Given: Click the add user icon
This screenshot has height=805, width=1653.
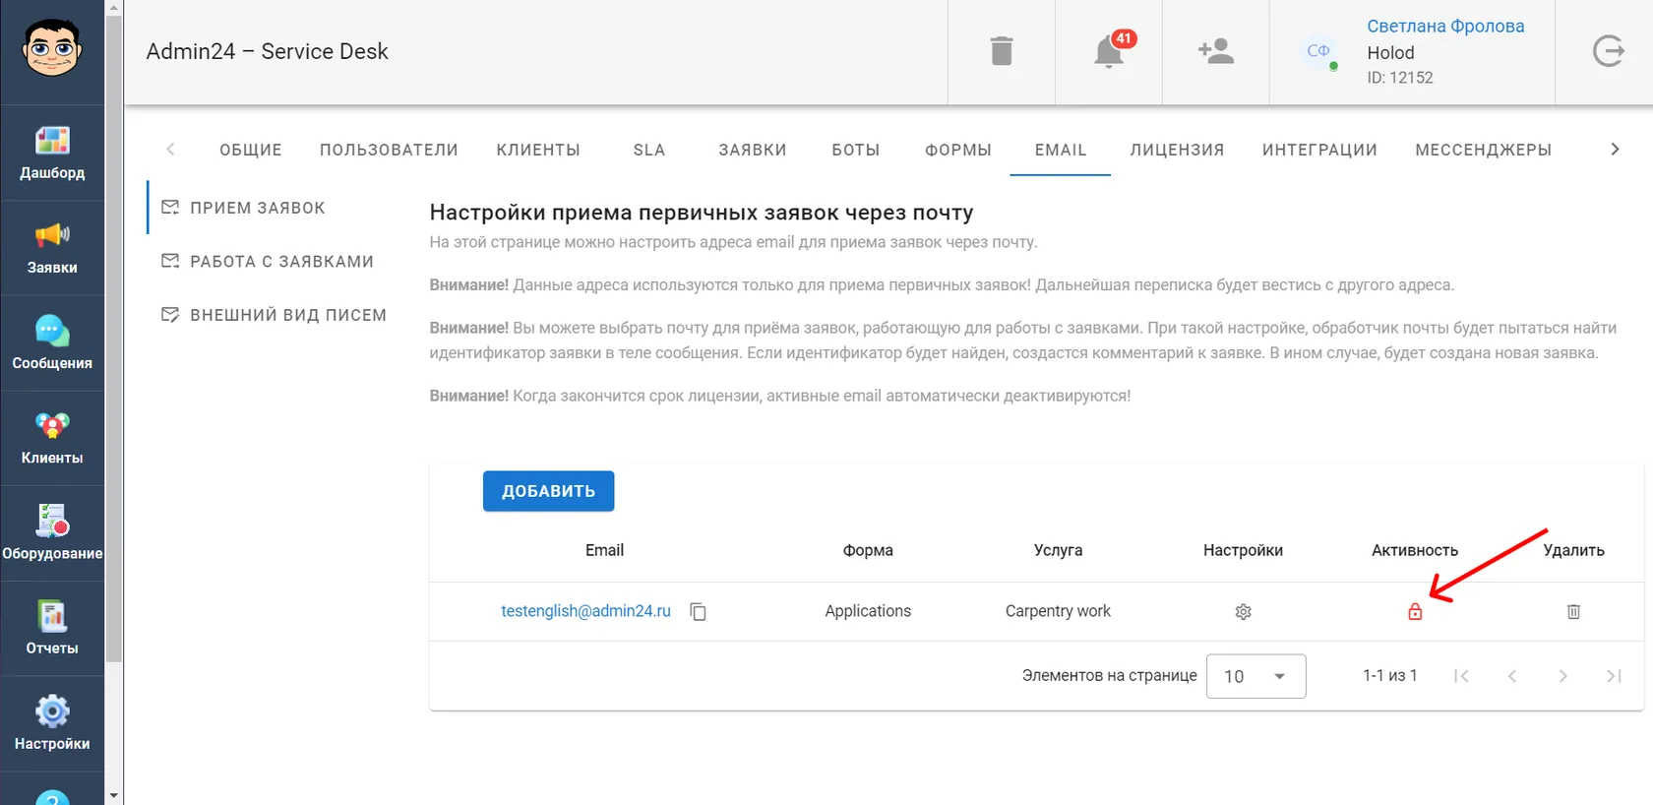Looking at the screenshot, I should [1216, 51].
